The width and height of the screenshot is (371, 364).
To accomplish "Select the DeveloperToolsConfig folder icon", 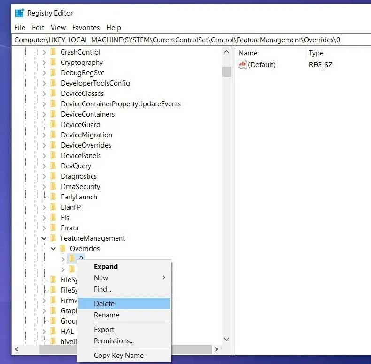I will (x=54, y=83).
